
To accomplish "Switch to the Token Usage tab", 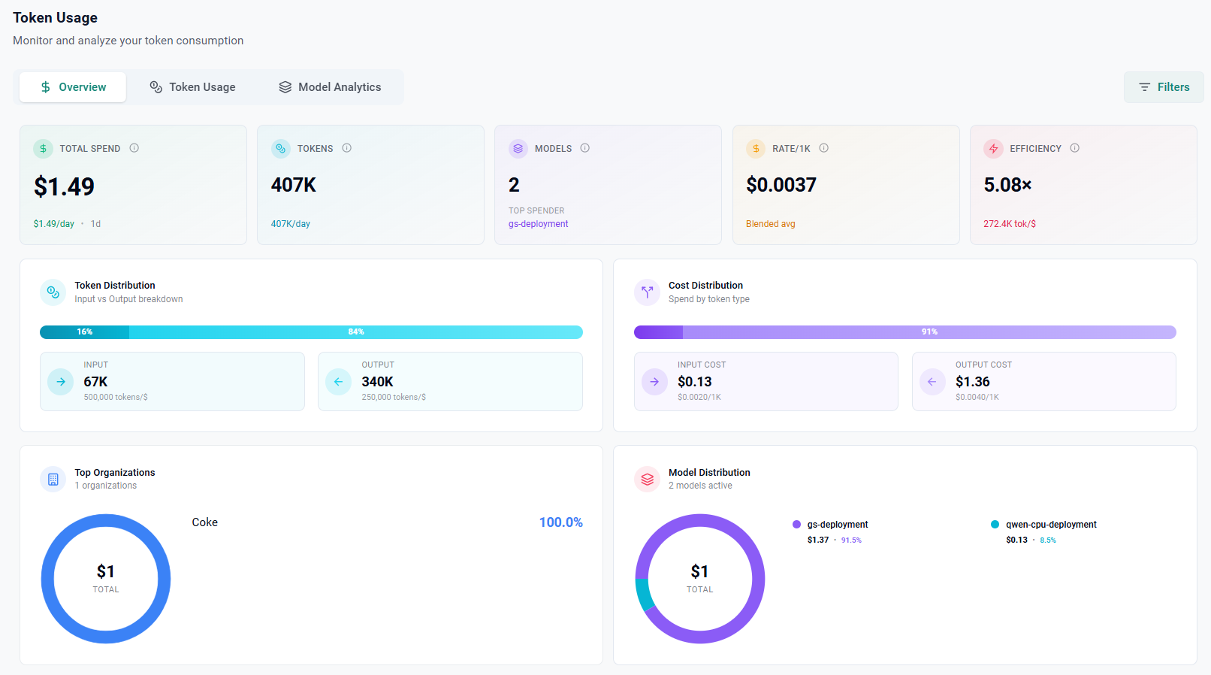I will pyautogui.click(x=193, y=87).
